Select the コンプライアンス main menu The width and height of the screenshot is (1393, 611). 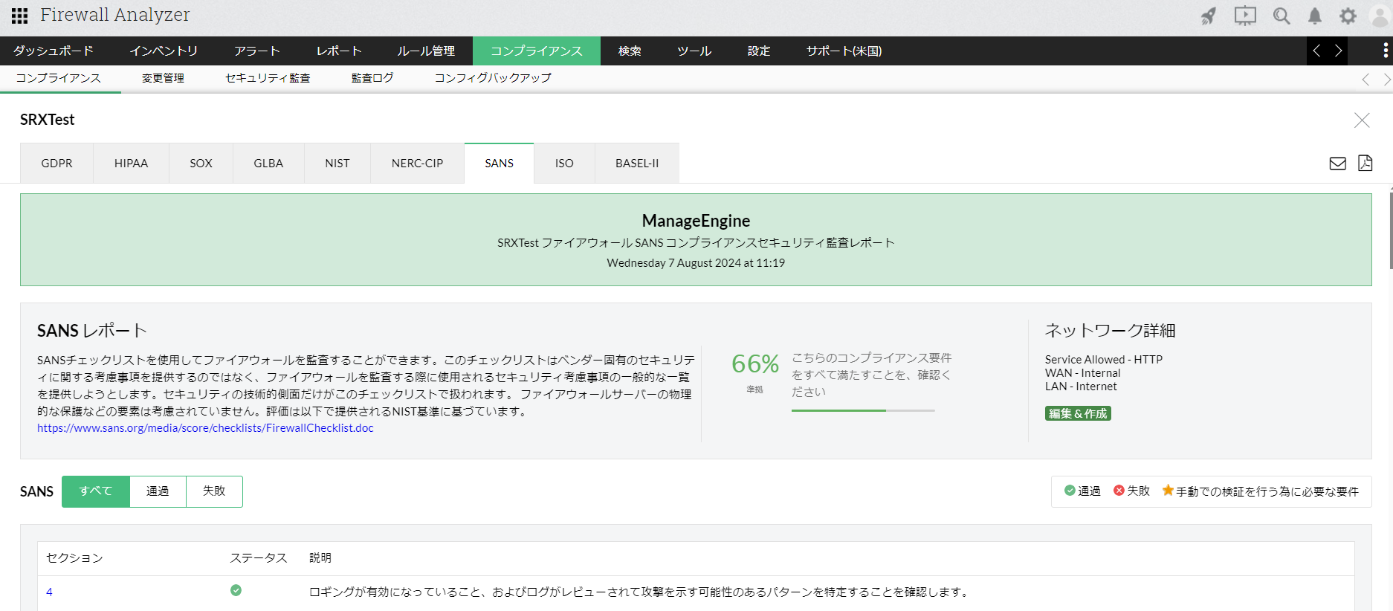(x=537, y=51)
